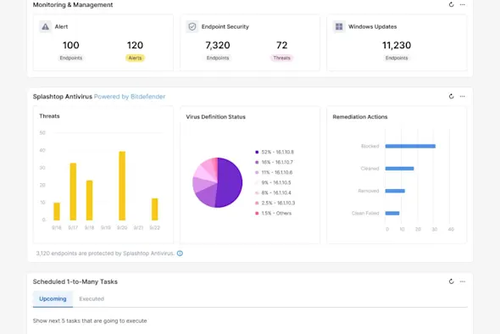
Task: Click the Clean Failed axis label
Action: (365, 213)
